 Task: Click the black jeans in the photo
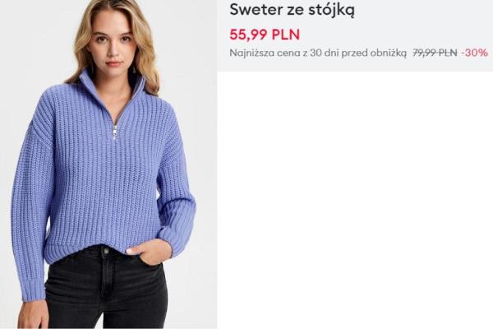[x=105, y=288]
